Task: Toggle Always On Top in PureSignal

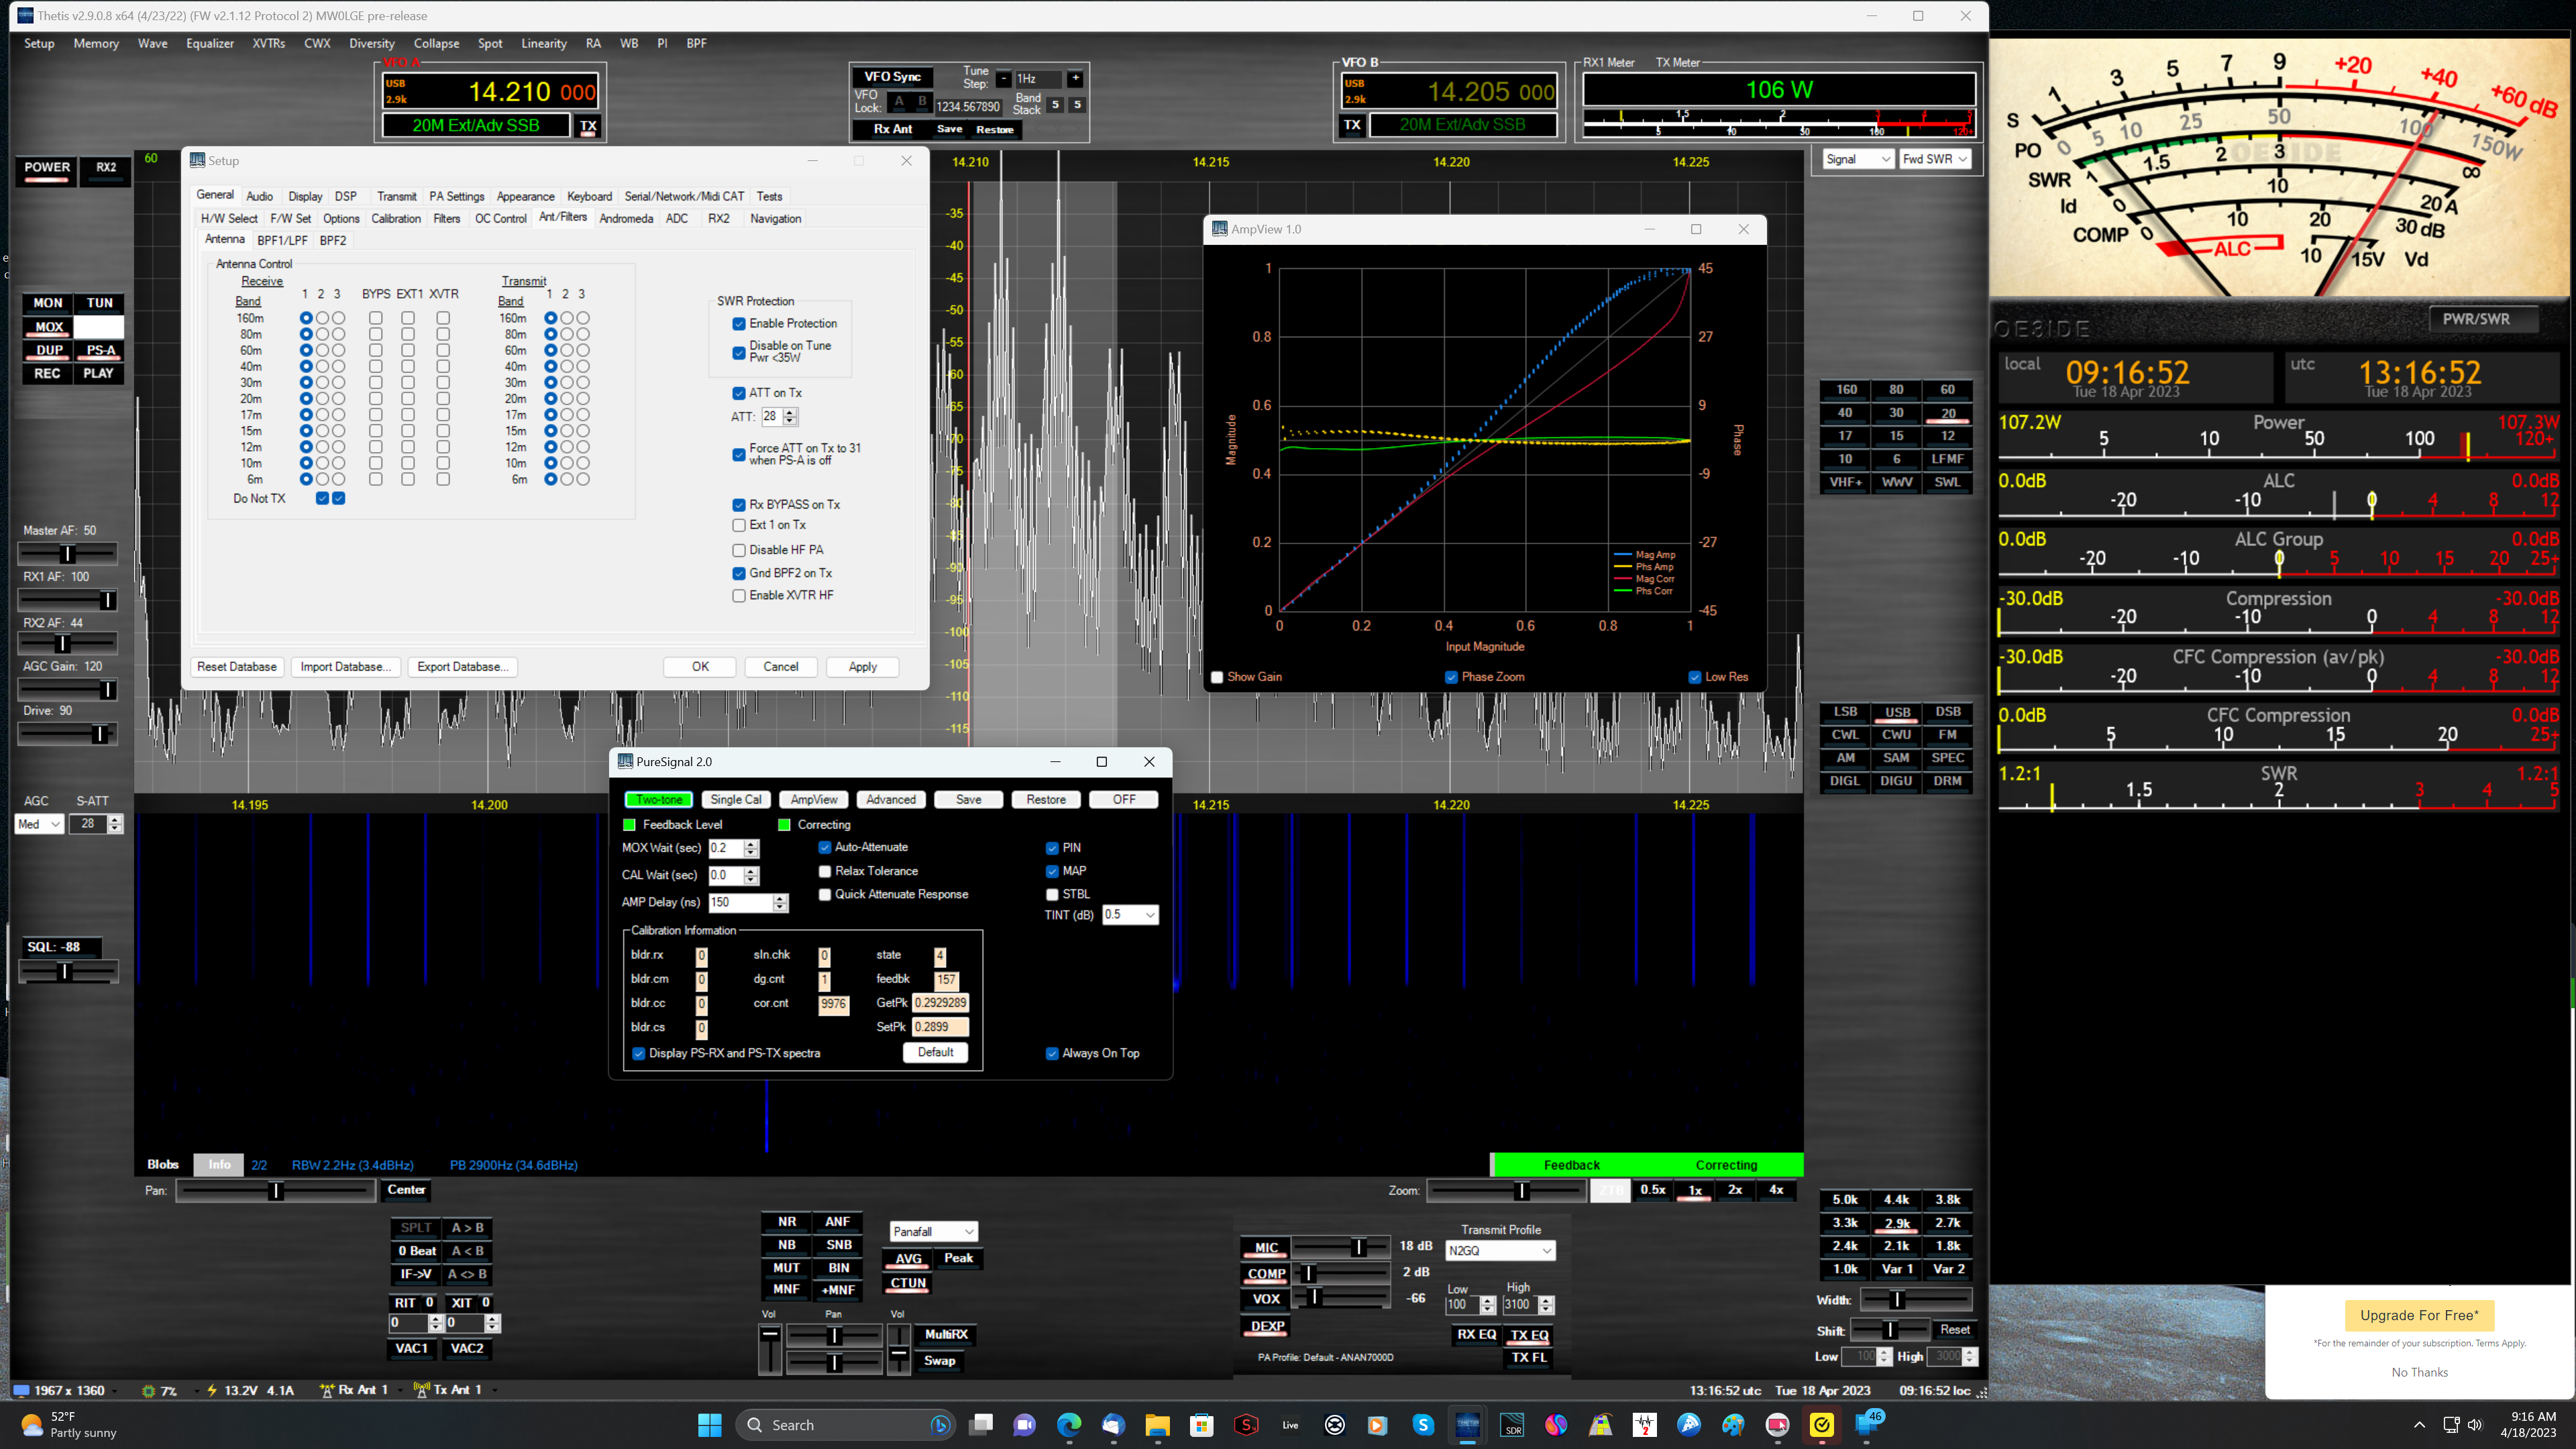Action: click(1052, 1054)
